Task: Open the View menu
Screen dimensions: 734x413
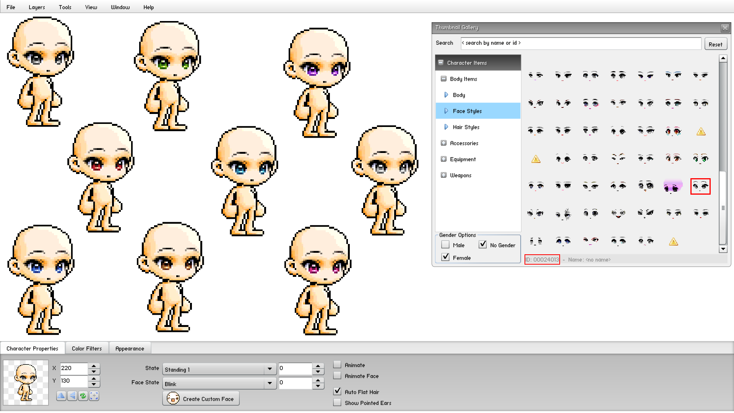Action: pos(91,7)
